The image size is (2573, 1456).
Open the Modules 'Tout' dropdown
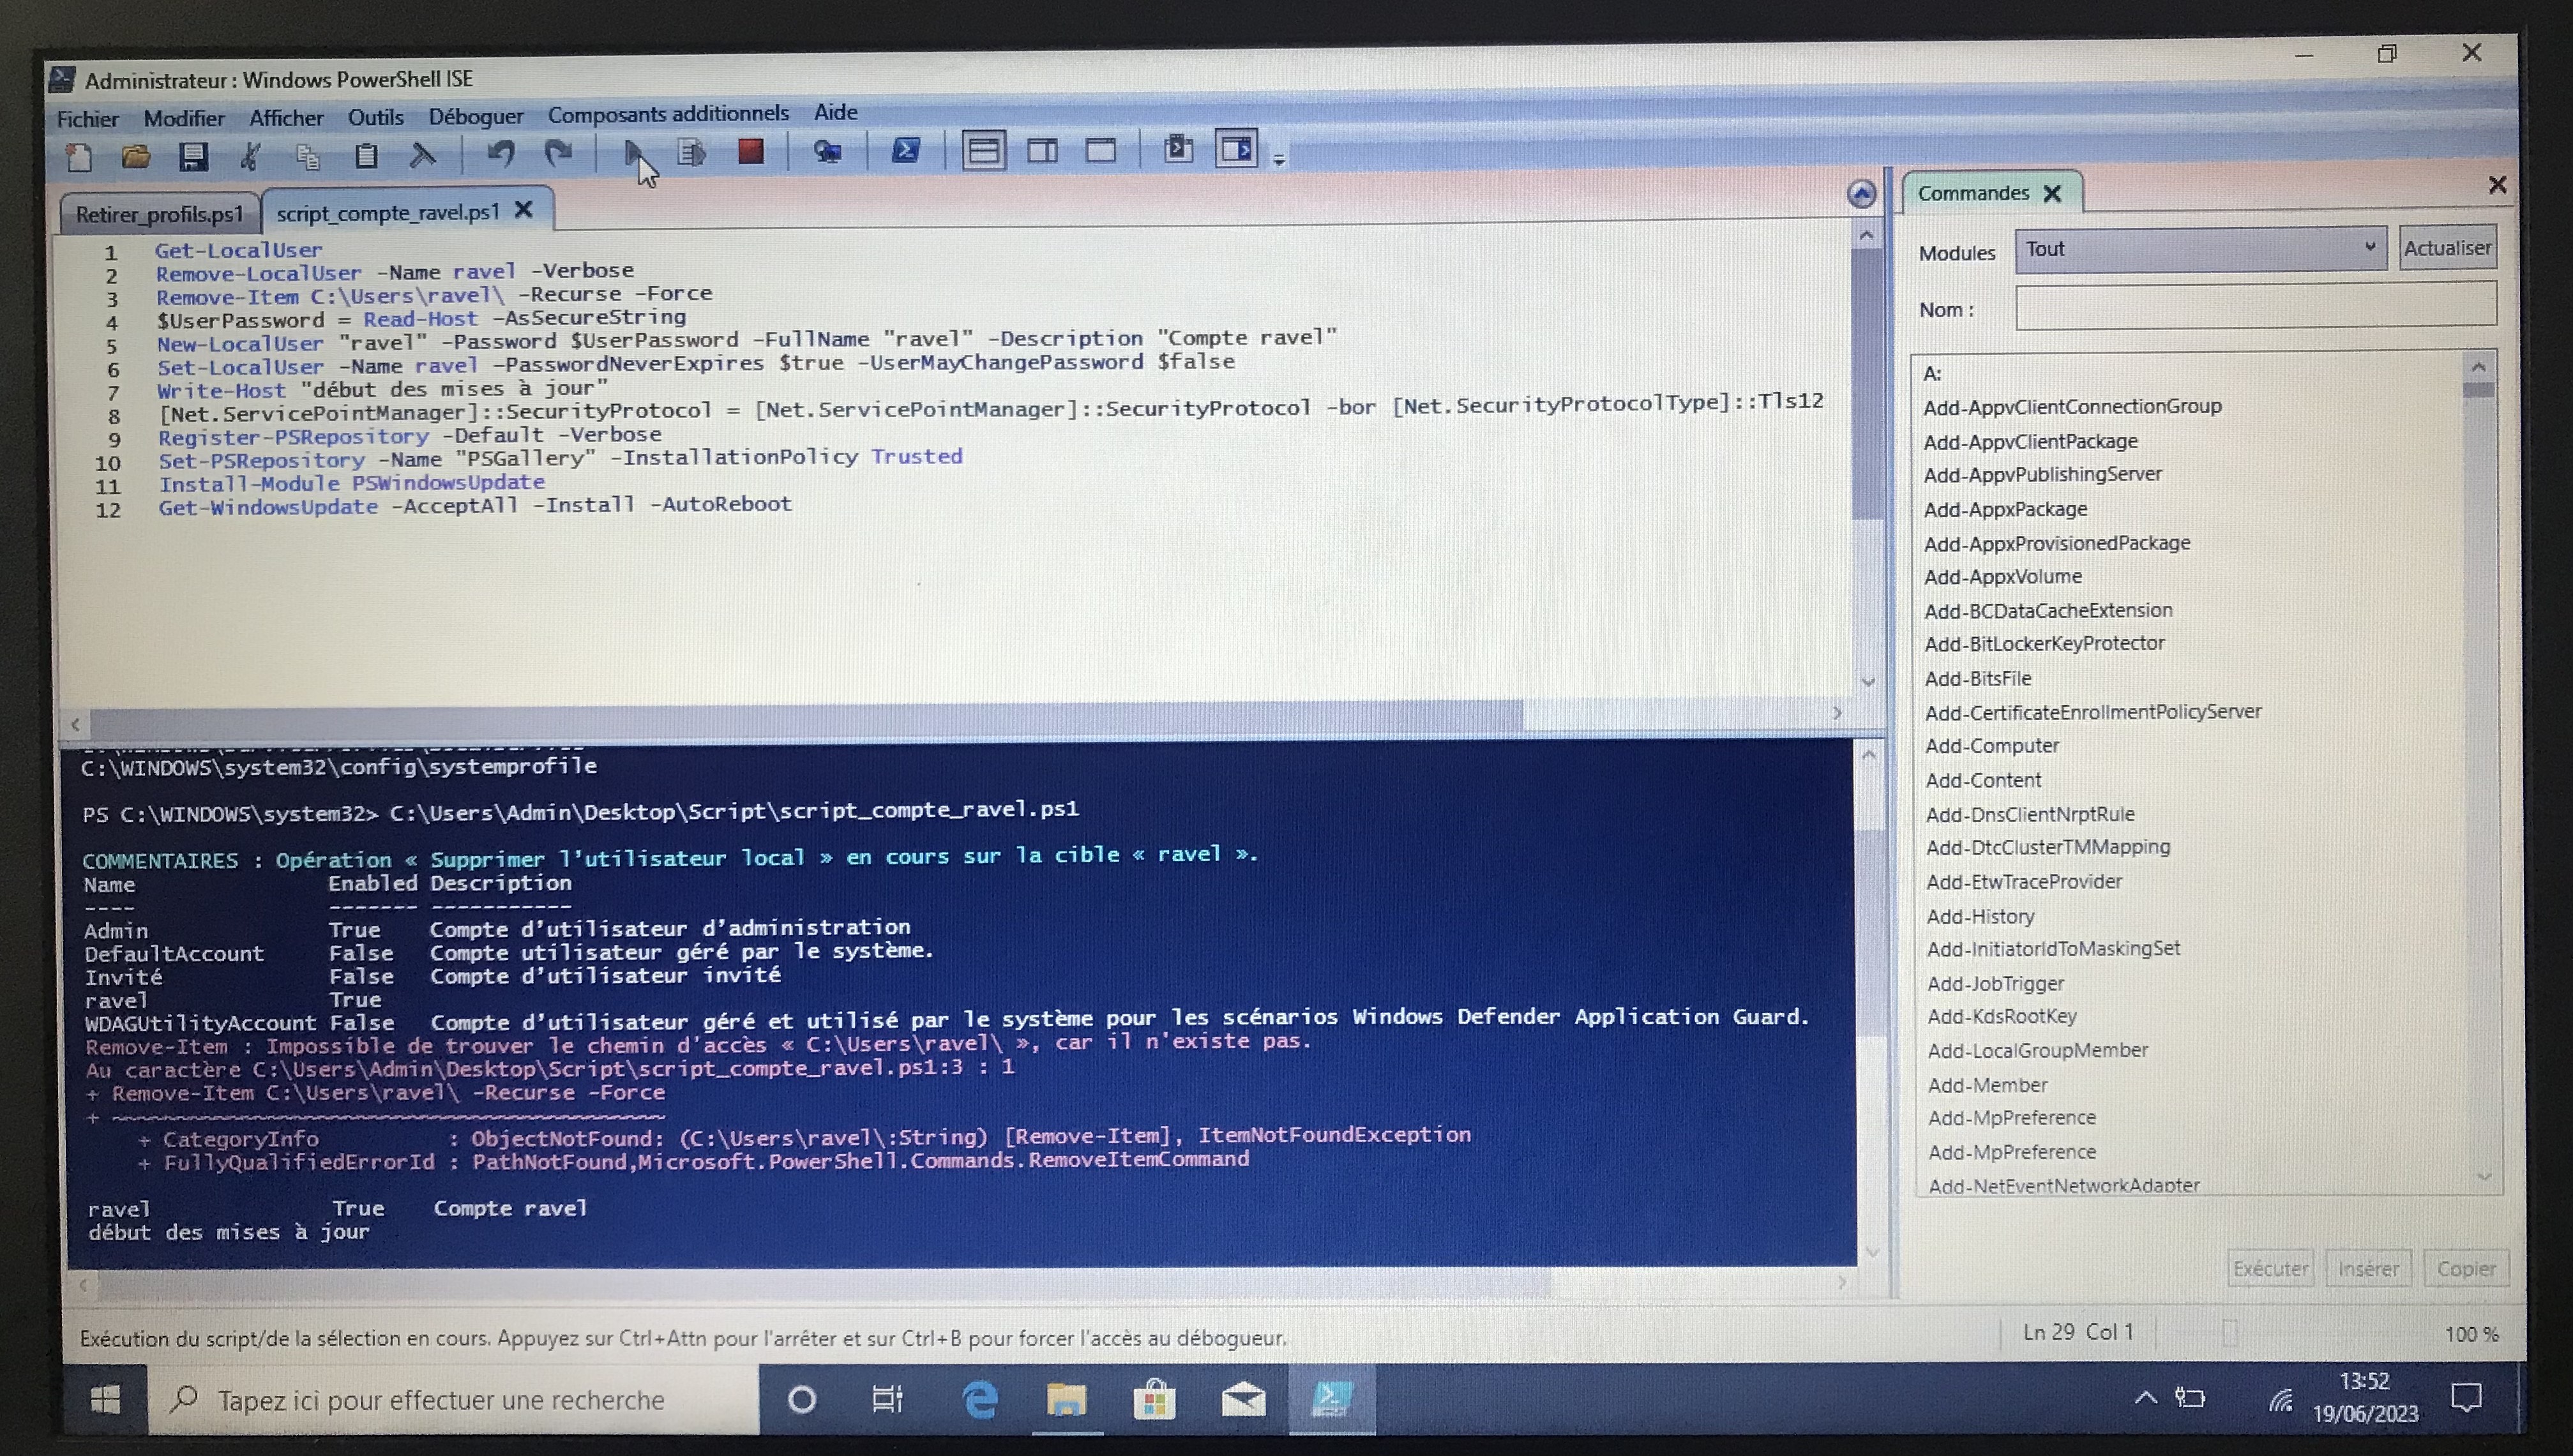tap(2199, 249)
